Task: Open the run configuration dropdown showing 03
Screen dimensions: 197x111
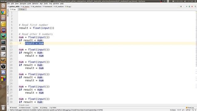Action: click(x=181, y=6)
